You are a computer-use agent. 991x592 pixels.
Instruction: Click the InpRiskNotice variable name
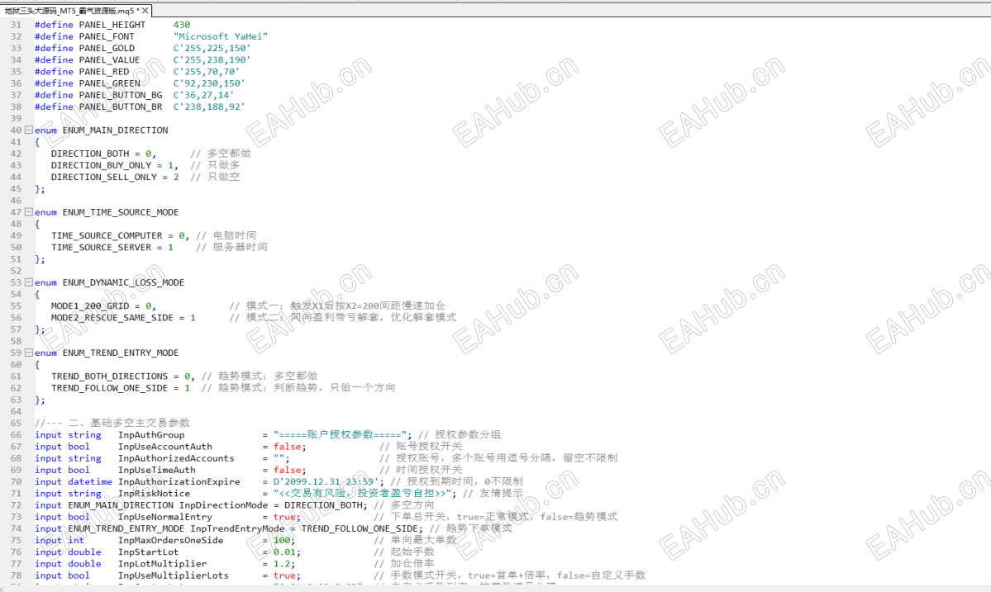click(154, 494)
